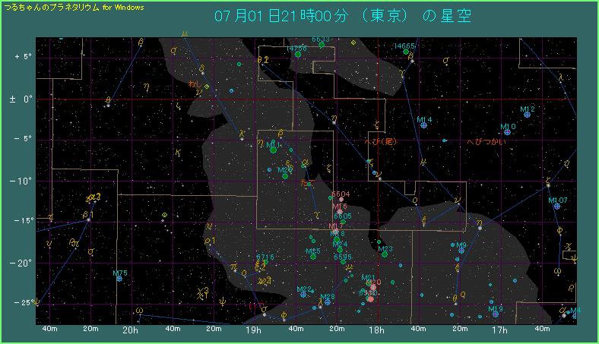Click the date and time title text
The width and height of the screenshot is (599, 344).
tap(342, 17)
